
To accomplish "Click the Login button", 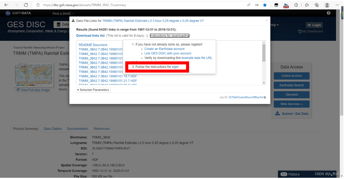I will [314, 25].
